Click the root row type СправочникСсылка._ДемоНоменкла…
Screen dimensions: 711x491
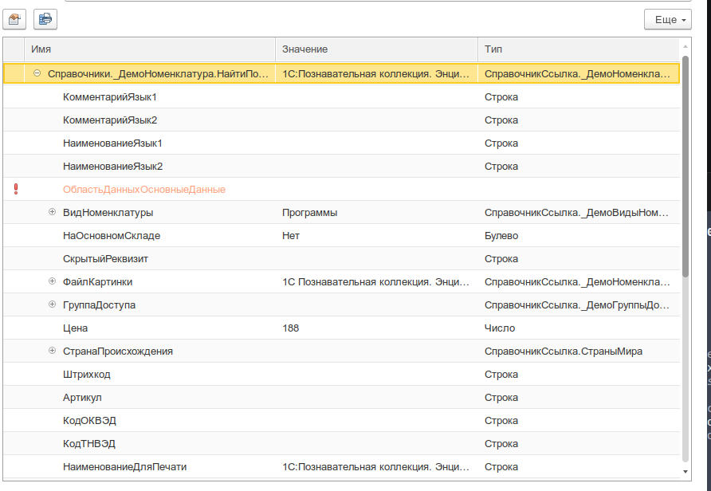579,74
